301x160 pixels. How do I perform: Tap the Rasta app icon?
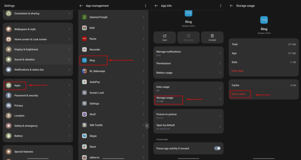(x=84, y=39)
